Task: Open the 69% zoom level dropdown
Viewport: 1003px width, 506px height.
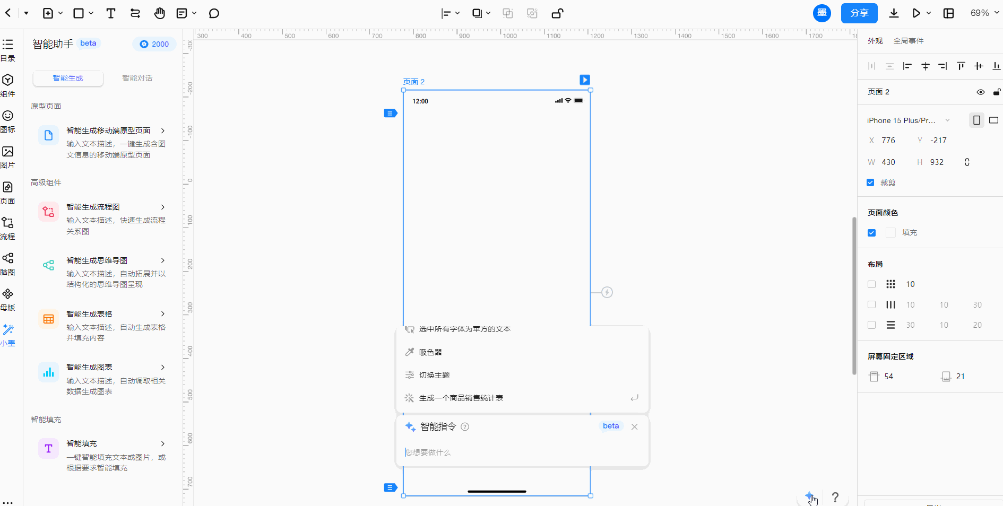Action: [x=984, y=13]
